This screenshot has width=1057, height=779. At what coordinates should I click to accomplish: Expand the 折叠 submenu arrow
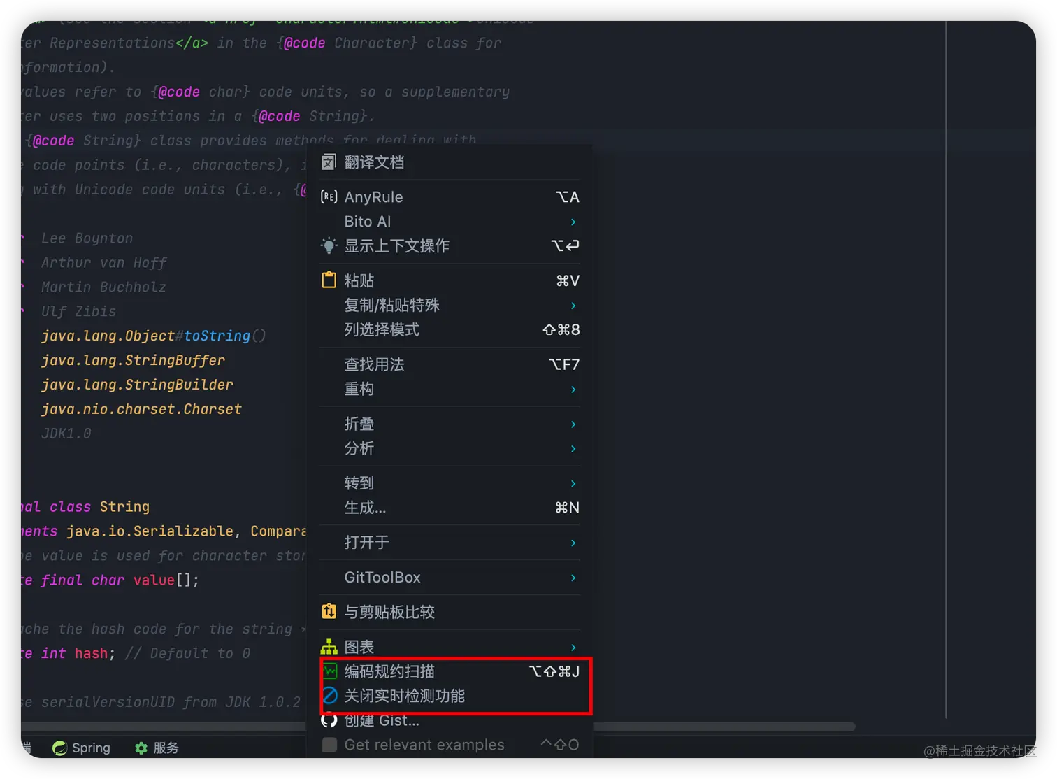coord(573,424)
